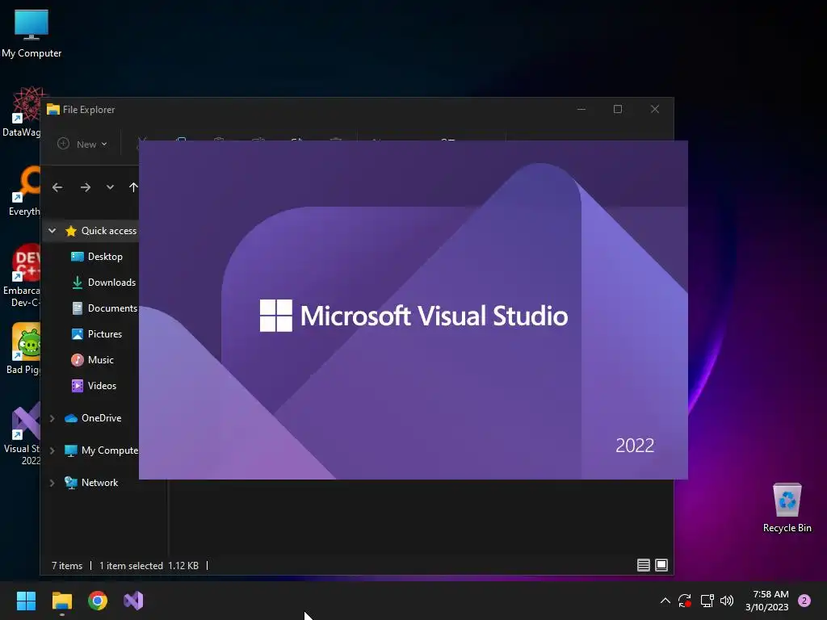This screenshot has width=827, height=620.
Task: Switch to details view in File Explorer
Action: coord(643,565)
